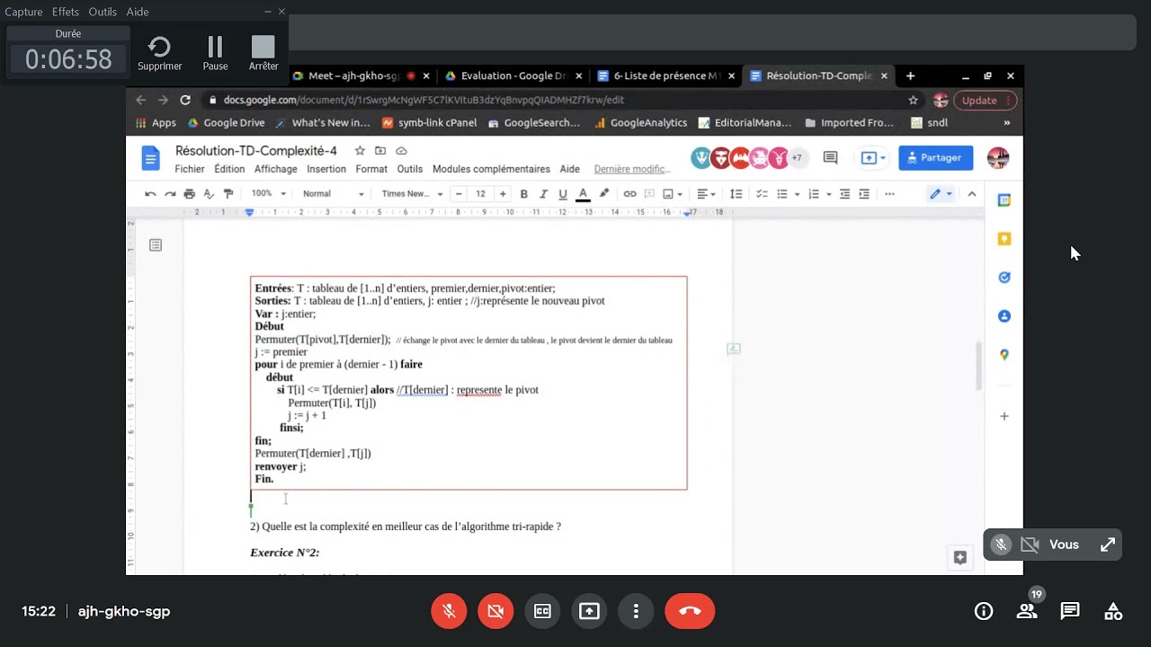Insert a link with the link icon
The width and height of the screenshot is (1151, 647).
tap(629, 194)
